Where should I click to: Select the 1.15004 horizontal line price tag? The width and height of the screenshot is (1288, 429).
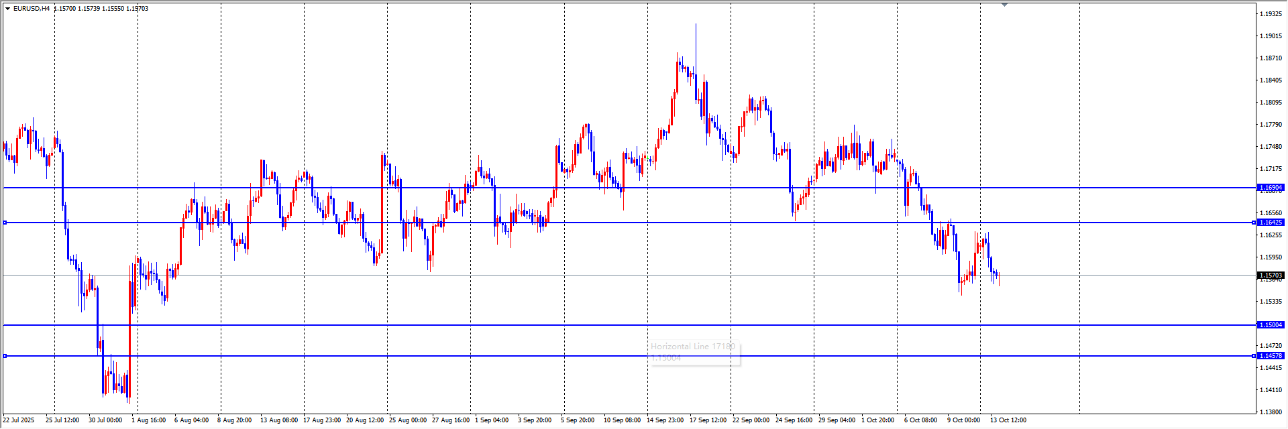(1271, 325)
